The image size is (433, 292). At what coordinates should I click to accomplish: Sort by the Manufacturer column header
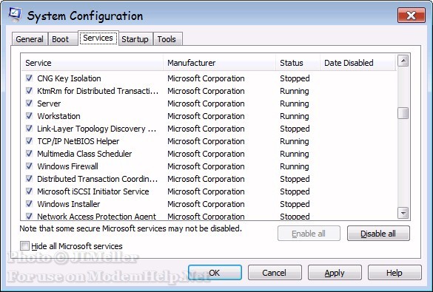point(220,63)
